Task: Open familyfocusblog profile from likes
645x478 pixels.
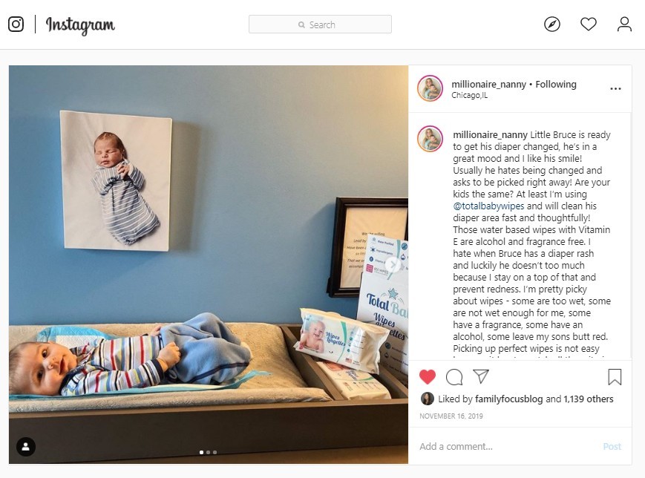Action: (509, 399)
